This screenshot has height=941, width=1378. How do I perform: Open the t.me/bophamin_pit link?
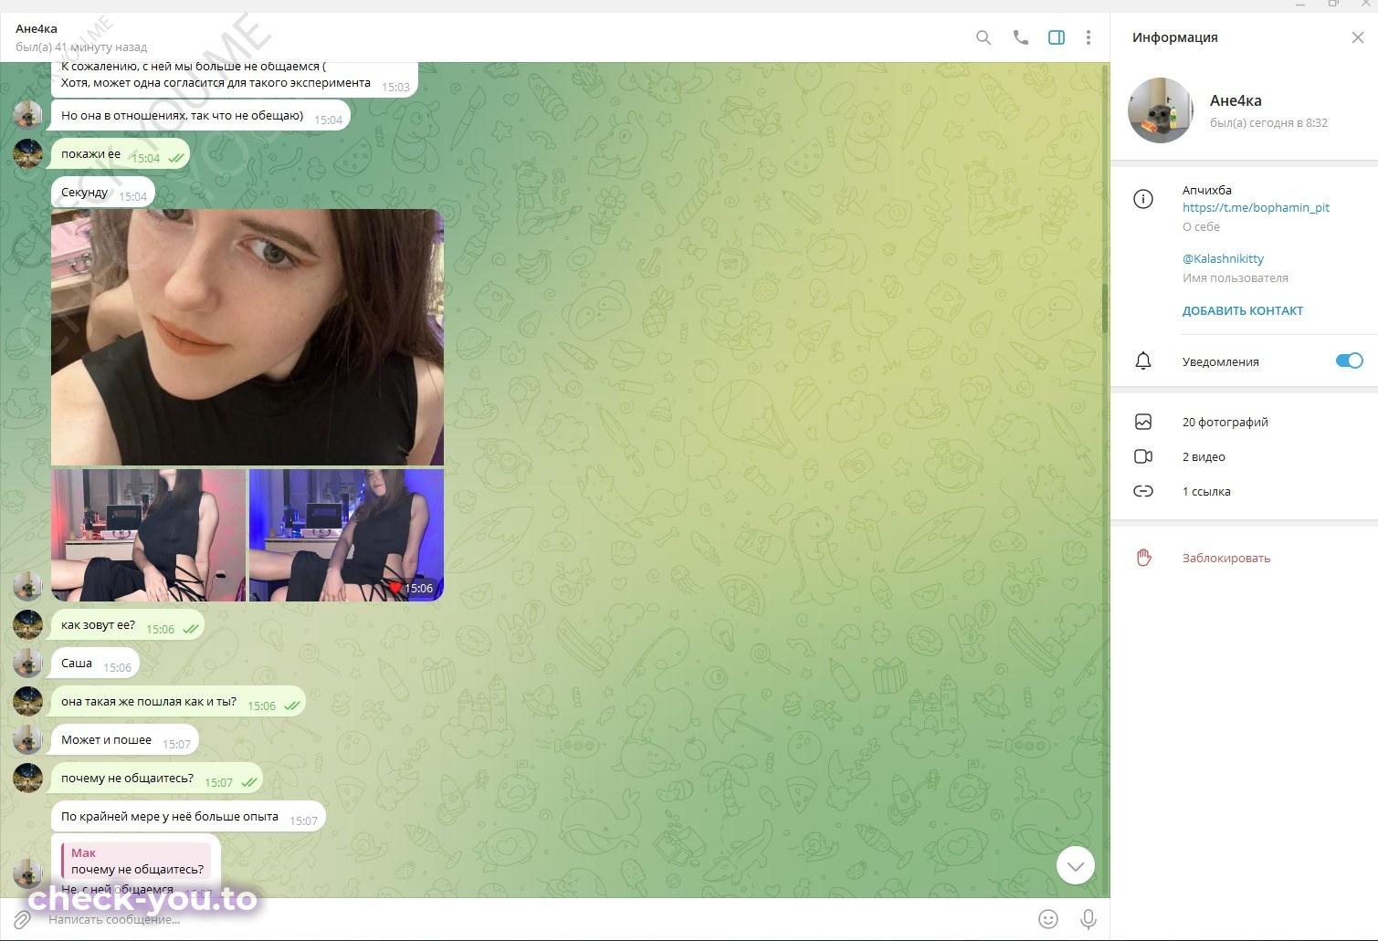coord(1256,207)
